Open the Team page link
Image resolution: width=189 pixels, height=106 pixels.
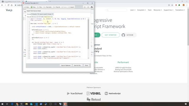[150, 10]
